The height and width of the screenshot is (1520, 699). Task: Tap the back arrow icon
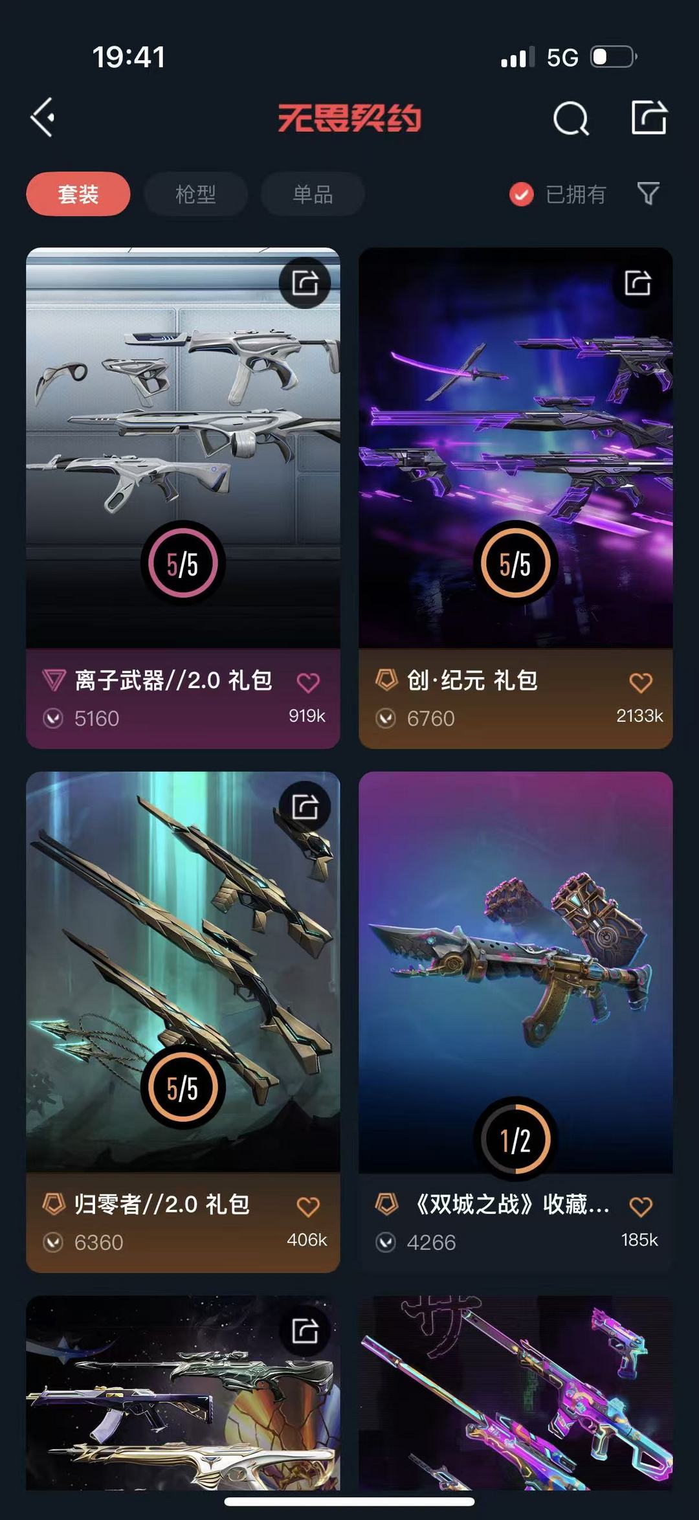click(x=43, y=118)
